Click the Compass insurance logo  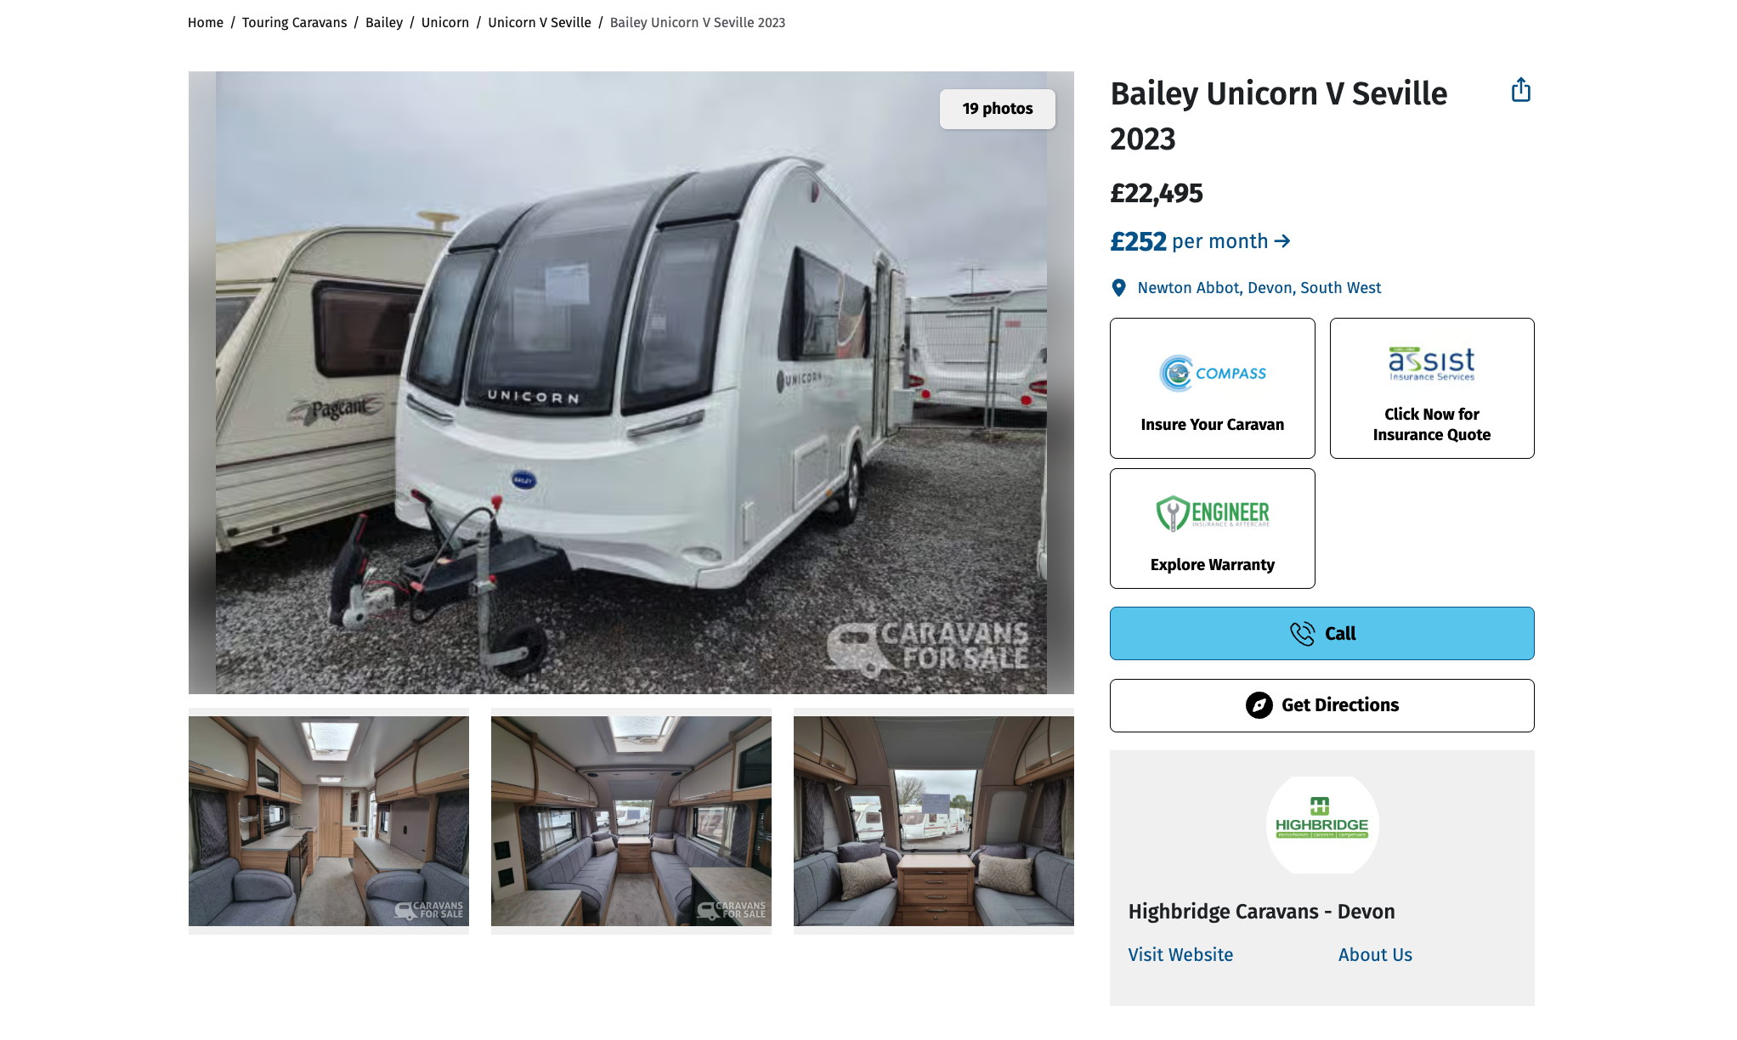[x=1213, y=373]
